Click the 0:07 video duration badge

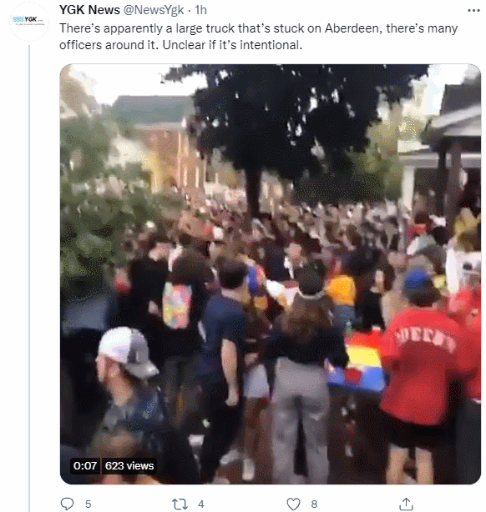[85, 465]
